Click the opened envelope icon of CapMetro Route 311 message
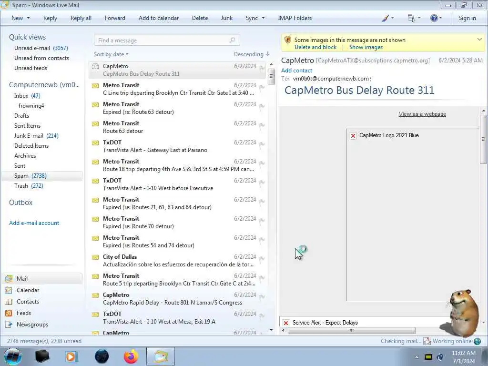The image size is (488, 366). [x=95, y=66]
